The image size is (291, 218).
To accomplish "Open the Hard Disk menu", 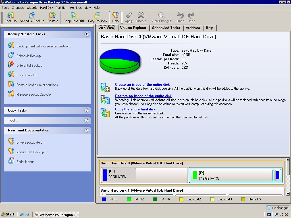I will (x=47, y=8).
